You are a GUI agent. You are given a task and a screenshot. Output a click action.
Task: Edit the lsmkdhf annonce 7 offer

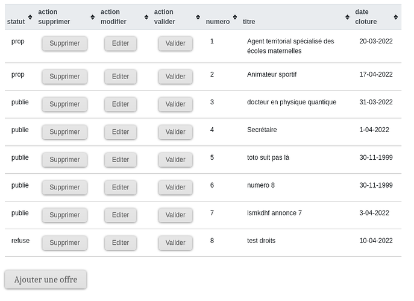pyautogui.click(x=121, y=215)
